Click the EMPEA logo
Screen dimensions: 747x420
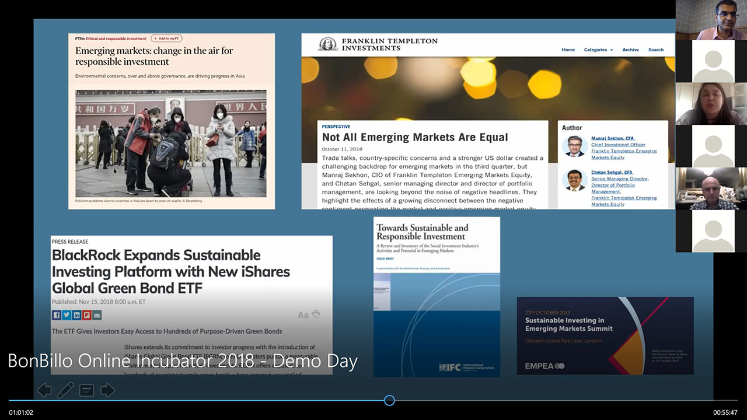pyautogui.click(x=544, y=366)
